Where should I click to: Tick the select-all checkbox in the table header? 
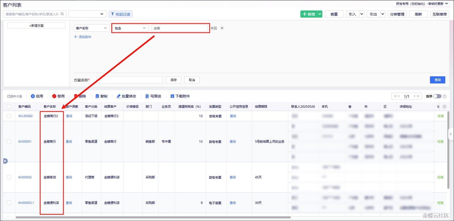pos(9,107)
